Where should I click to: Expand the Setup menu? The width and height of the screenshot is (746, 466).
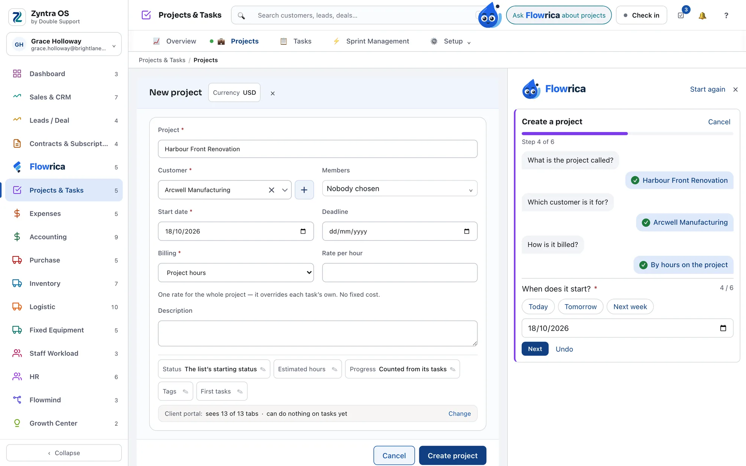click(x=450, y=41)
